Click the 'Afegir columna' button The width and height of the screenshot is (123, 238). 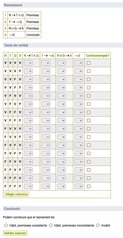coord(16,194)
